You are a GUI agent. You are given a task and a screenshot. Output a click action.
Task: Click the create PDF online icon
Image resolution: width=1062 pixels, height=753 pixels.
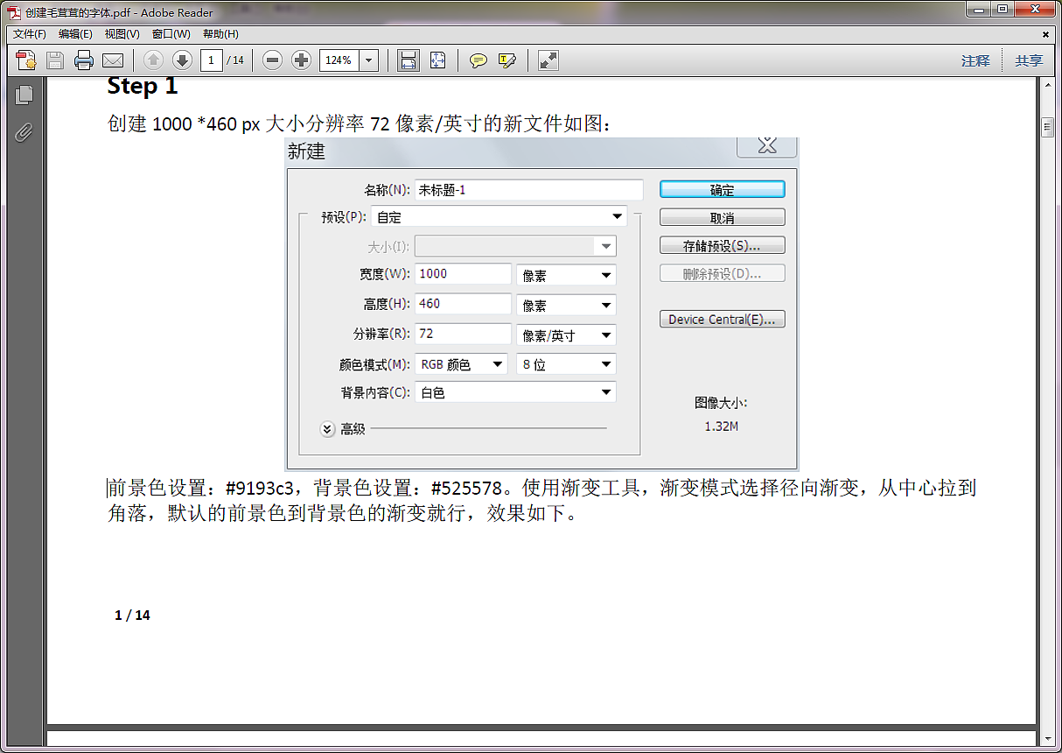[26, 60]
